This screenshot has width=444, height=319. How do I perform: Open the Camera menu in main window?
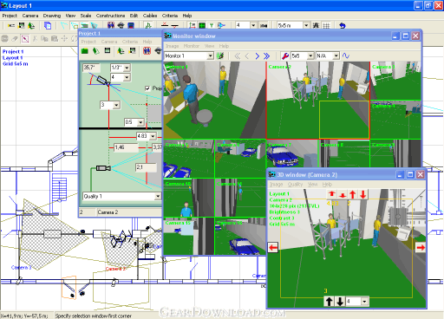[30, 16]
